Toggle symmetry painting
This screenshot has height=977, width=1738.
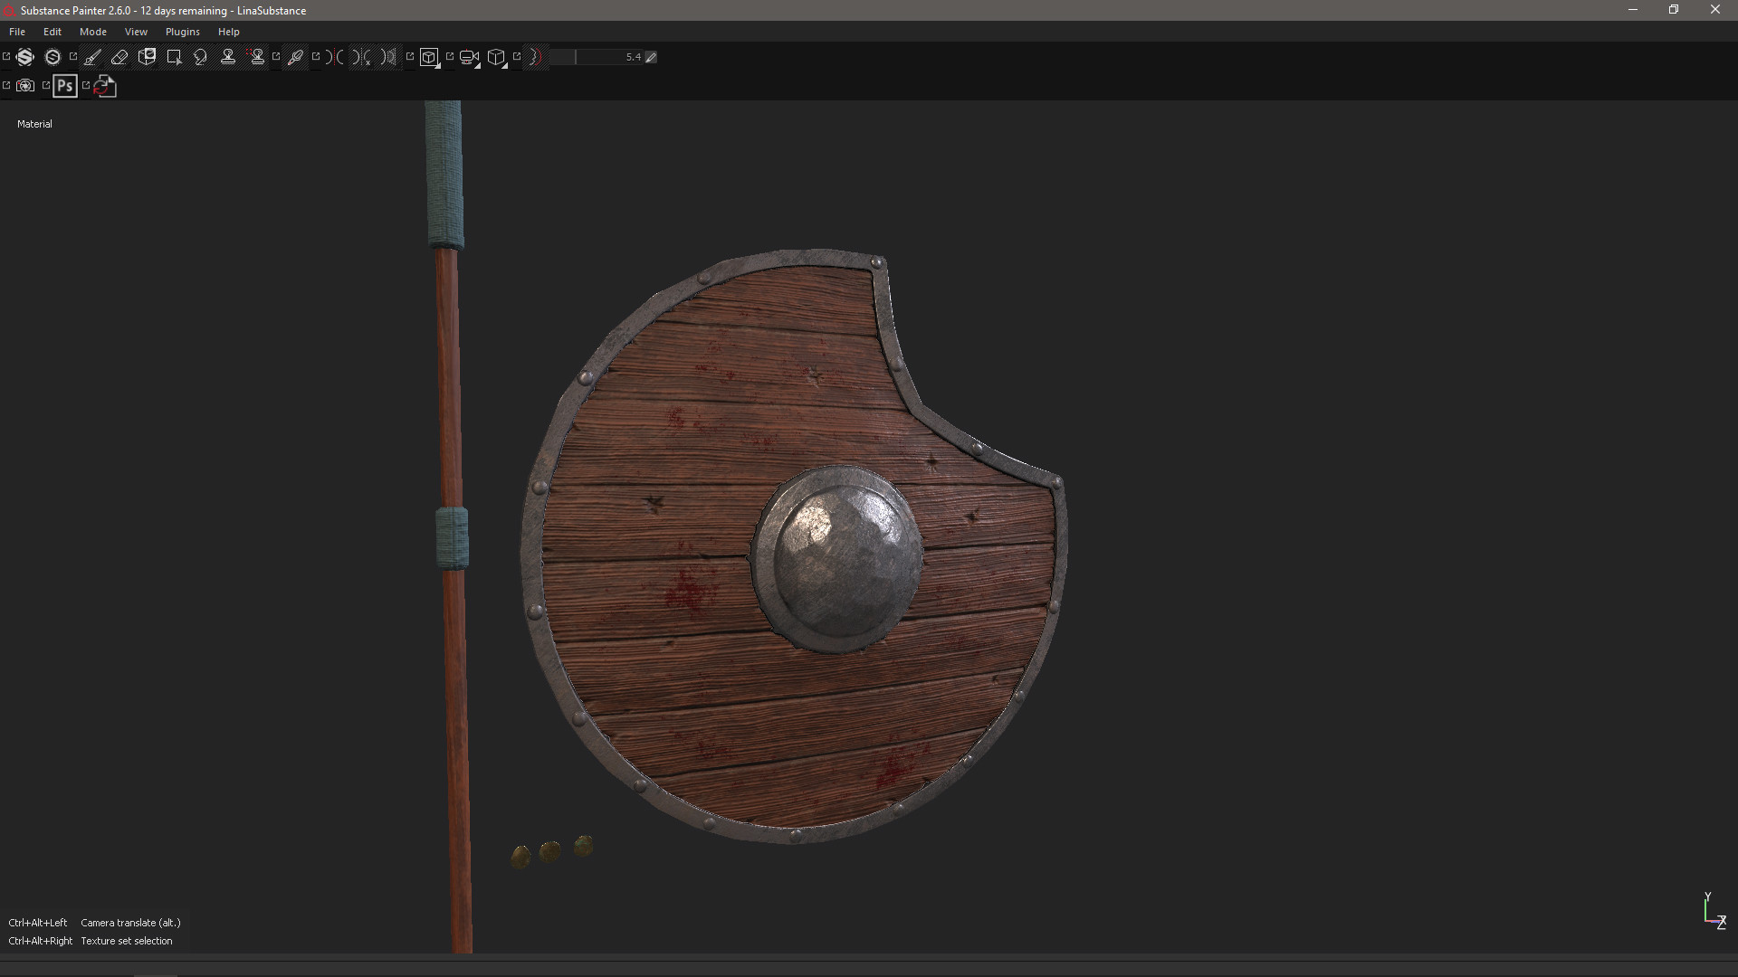click(x=335, y=57)
